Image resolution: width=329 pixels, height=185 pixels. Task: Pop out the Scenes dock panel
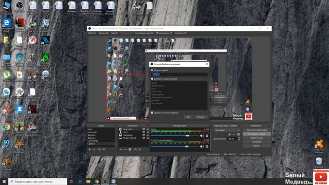116,125
